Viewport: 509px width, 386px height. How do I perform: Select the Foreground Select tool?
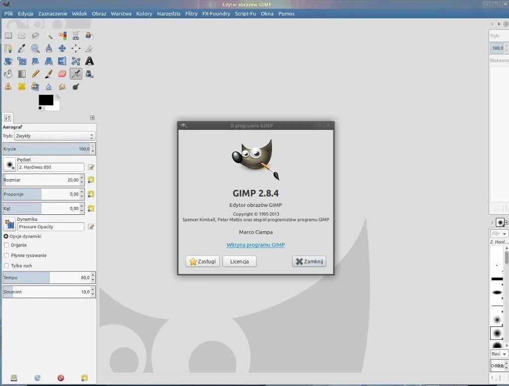coord(89,36)
